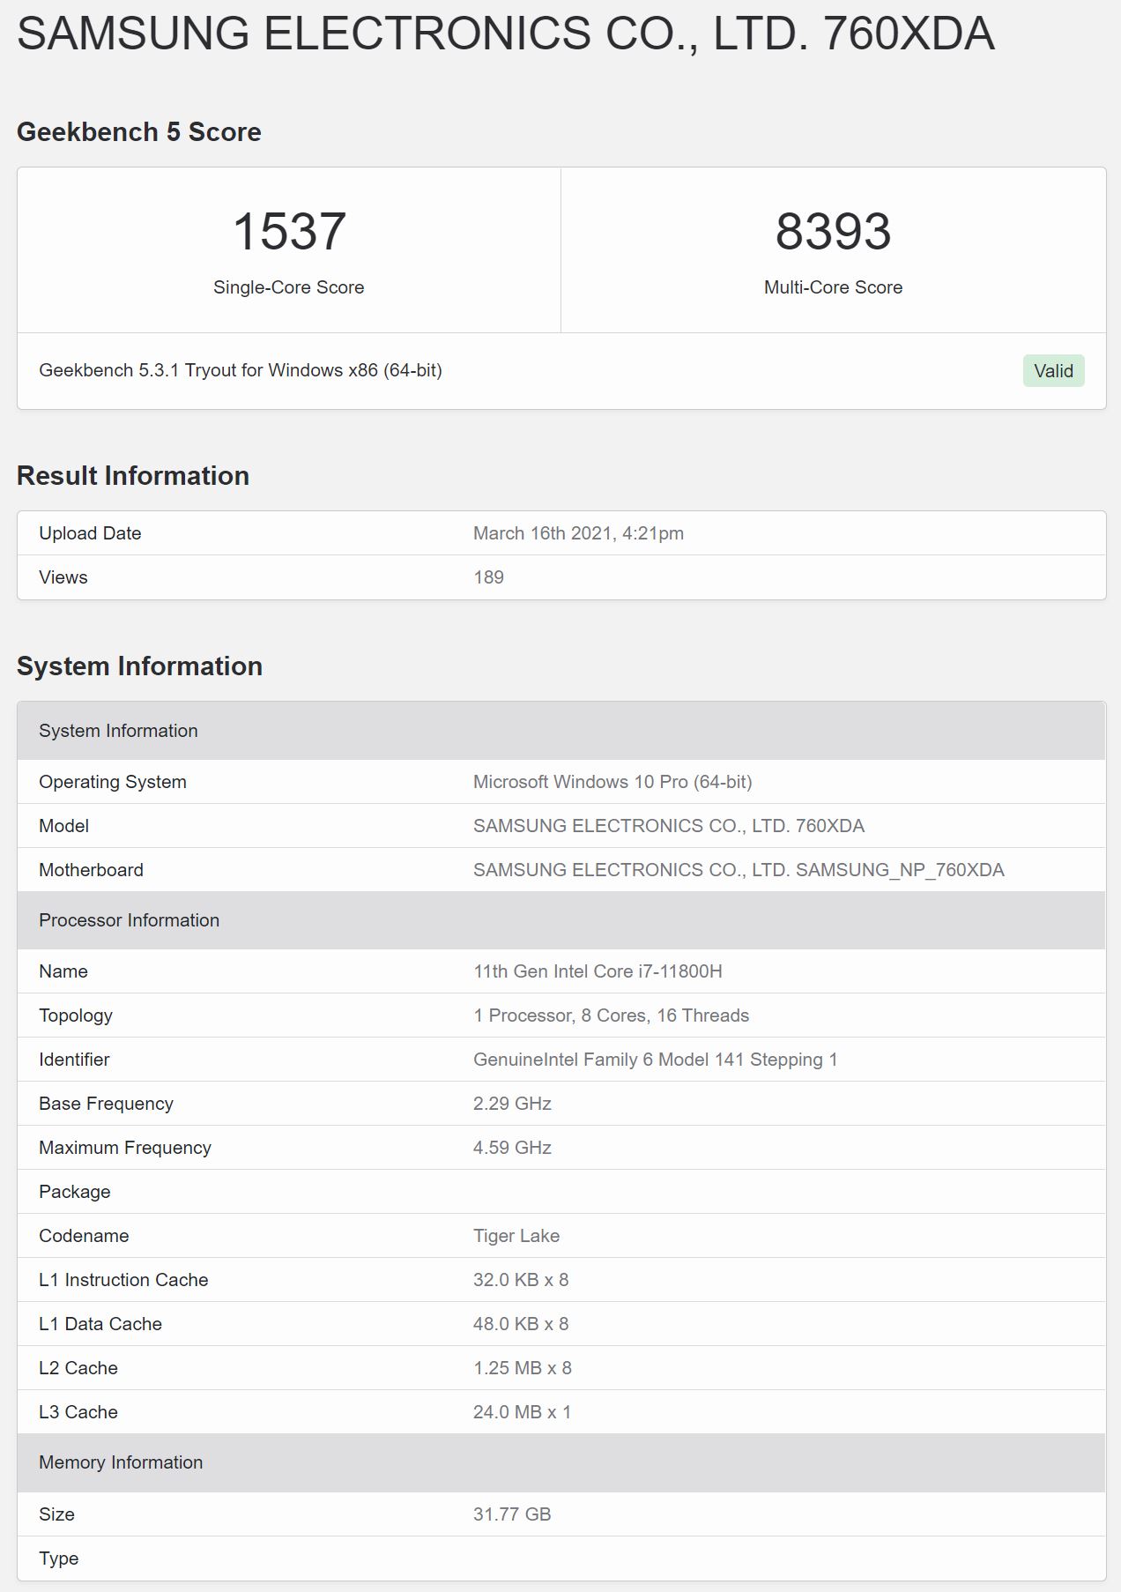Click the Operating System label
The width and height of the screenshot is (1121, 1592).
pyautogui.click(x=113, y=782)
